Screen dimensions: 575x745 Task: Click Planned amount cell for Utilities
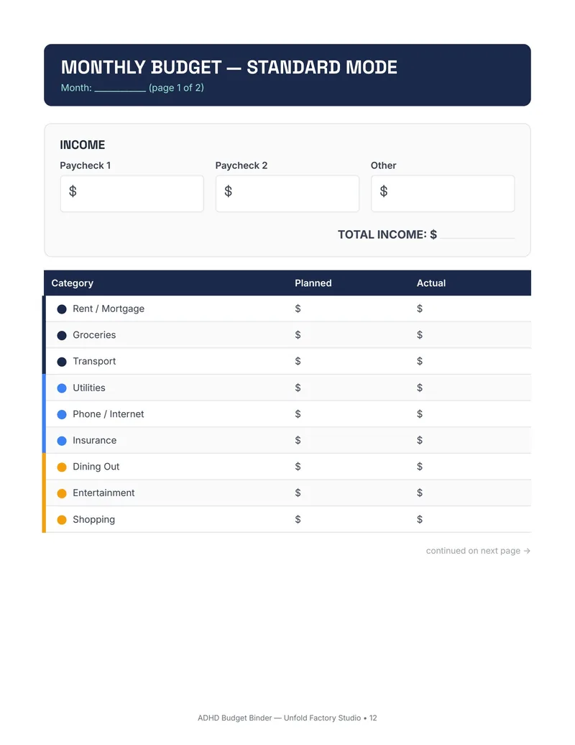349,388
